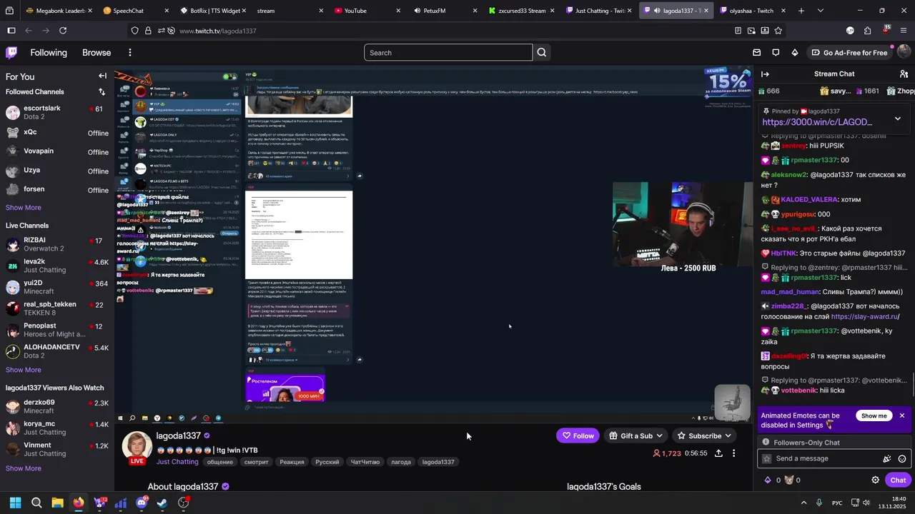Click Go Ad-Free for Free button

point(849,52)
